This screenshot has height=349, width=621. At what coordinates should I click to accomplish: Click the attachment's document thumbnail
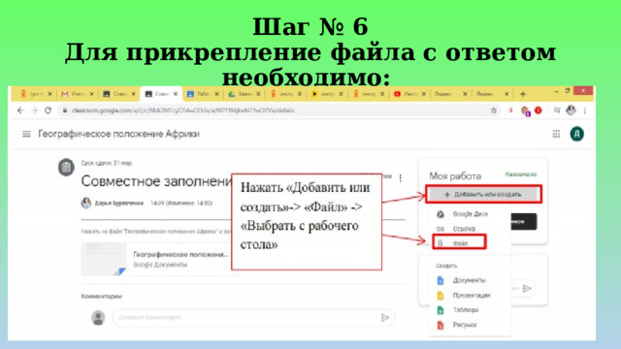click(104, 259)
